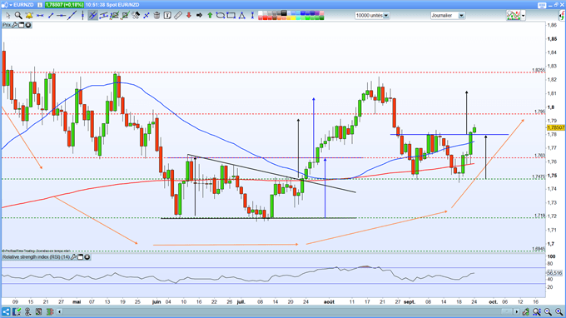
Task: Click the 1,719 support level label
Action: click(x=540, y=216)
